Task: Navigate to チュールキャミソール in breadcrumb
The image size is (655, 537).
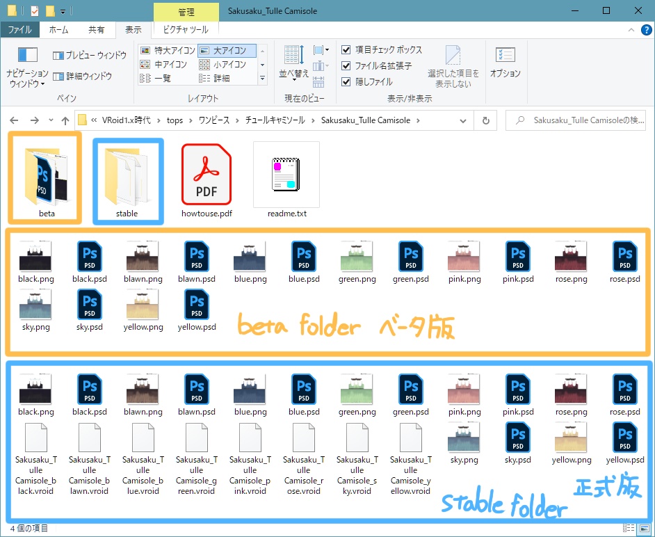Action: click(275, 120)
